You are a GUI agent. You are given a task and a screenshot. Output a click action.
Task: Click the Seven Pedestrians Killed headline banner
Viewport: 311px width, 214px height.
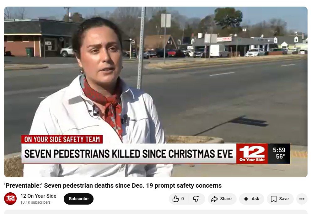[x=129, y=154]
